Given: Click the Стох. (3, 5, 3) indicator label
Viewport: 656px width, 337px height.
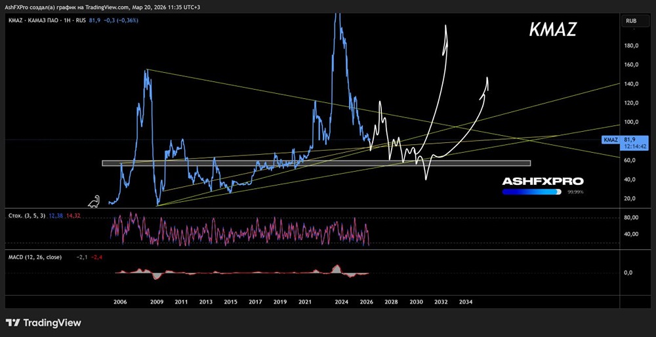Looking at the screenshot, I should point(26,216).
